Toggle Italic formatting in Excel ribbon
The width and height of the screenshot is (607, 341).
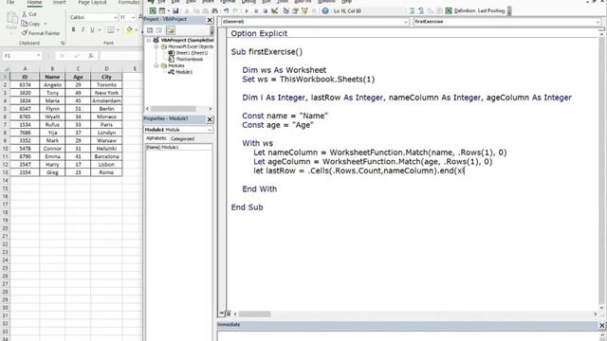tap(83, 29)
